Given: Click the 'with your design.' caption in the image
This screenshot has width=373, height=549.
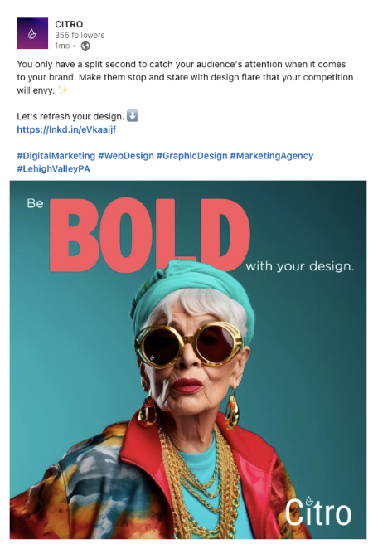Looking at the screenshot, I should (300, 266).
